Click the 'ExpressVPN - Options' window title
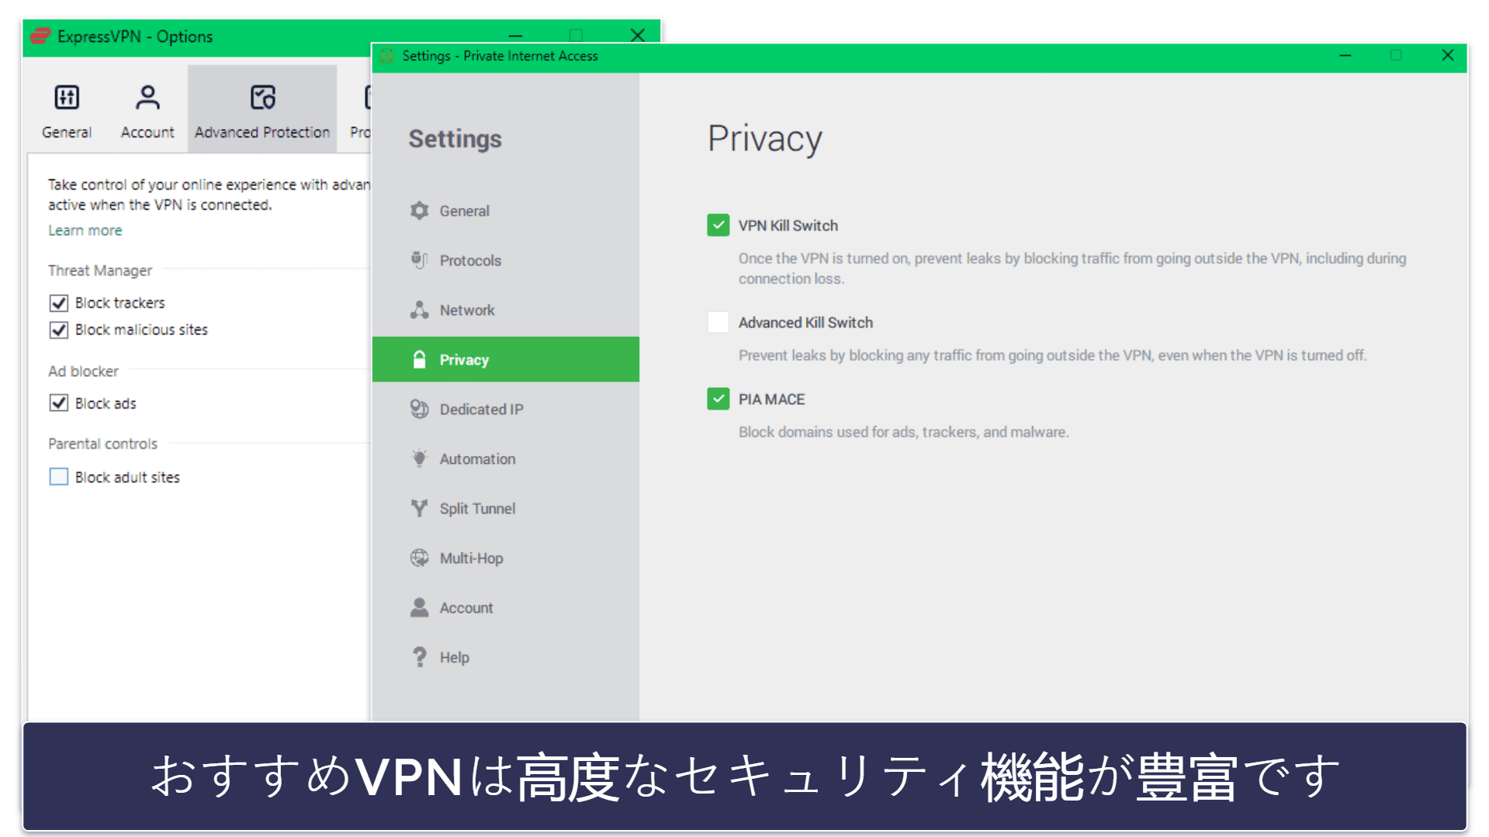Viewport: 1489px width, 837px height. (x=135, y=36)
